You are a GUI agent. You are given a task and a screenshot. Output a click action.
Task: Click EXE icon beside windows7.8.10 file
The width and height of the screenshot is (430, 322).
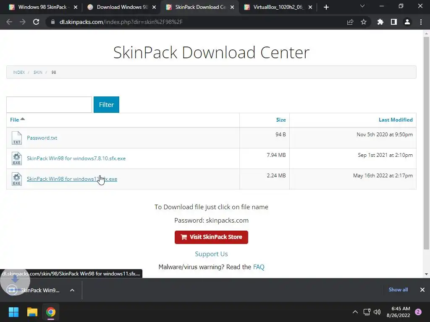coord(17,158)
